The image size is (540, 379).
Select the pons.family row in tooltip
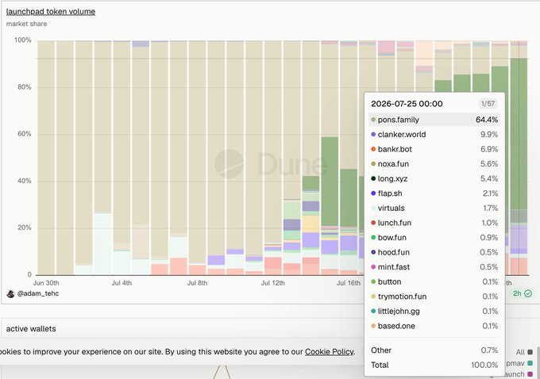(434, 120)
